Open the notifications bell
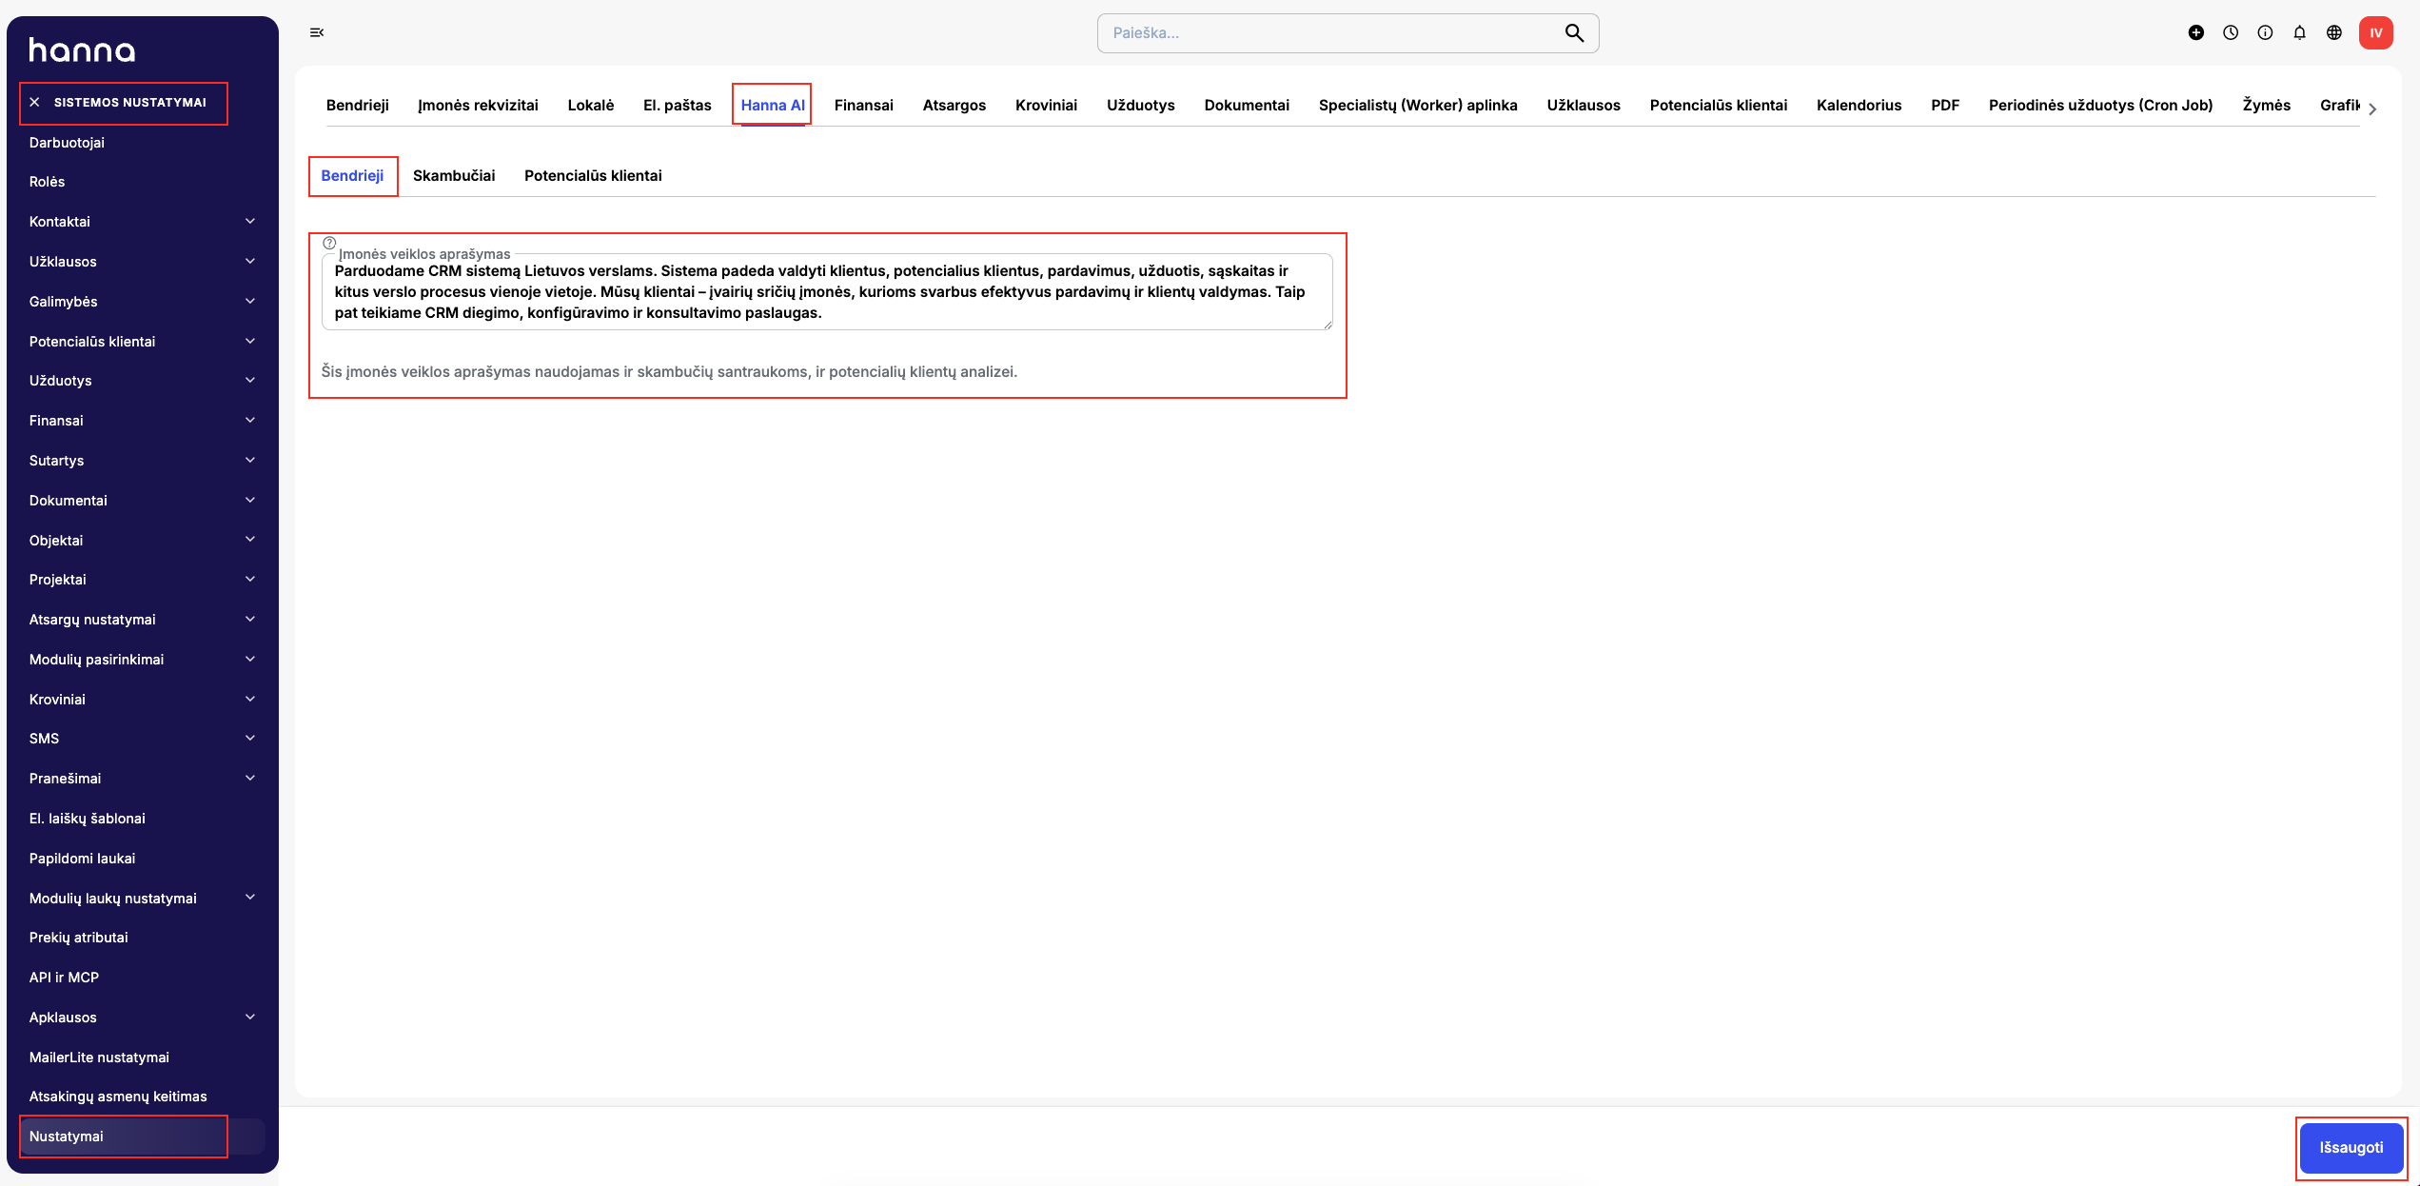Screen dimensions: 2420x1186 [2299, 32]
